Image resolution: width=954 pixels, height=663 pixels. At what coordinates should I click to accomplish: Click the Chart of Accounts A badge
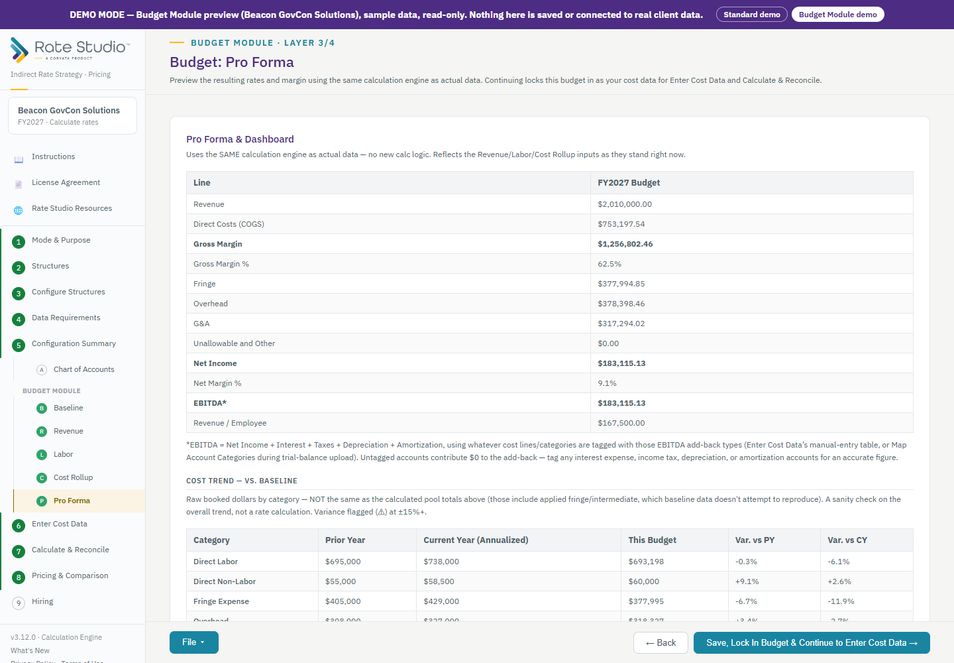42,370
